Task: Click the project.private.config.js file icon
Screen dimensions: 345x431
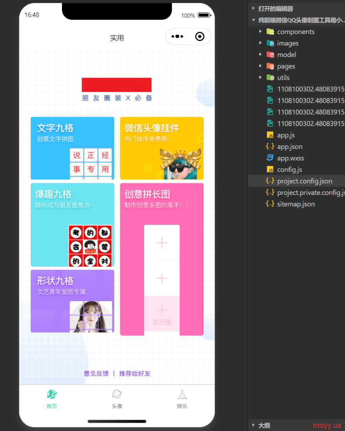Action: tap(270, 192)
